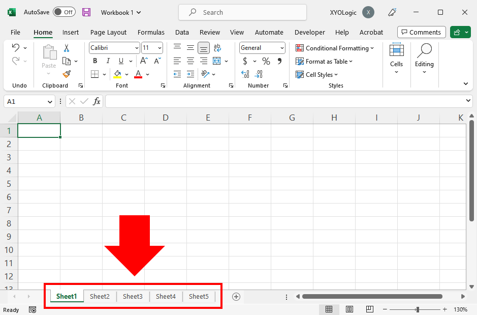Add a new worksheet with the plus button
477x315 pixels.
[236, 296]
